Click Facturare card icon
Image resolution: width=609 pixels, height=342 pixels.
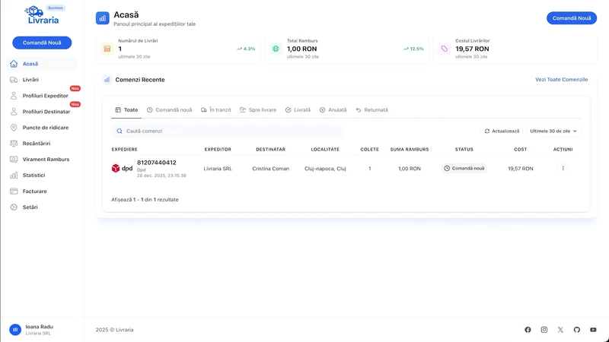click(14, 192)
